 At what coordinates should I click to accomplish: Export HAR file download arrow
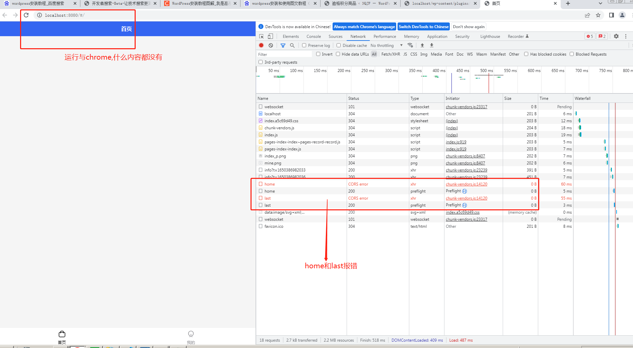coord(432,45)
